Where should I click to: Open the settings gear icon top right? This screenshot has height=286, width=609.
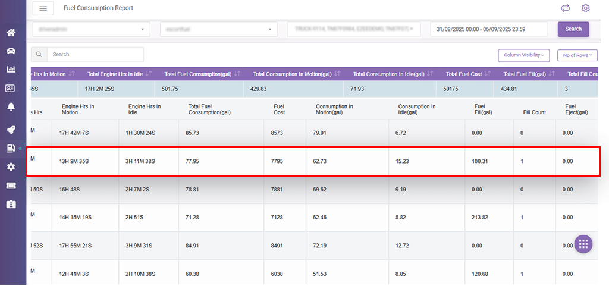point(585,8)
